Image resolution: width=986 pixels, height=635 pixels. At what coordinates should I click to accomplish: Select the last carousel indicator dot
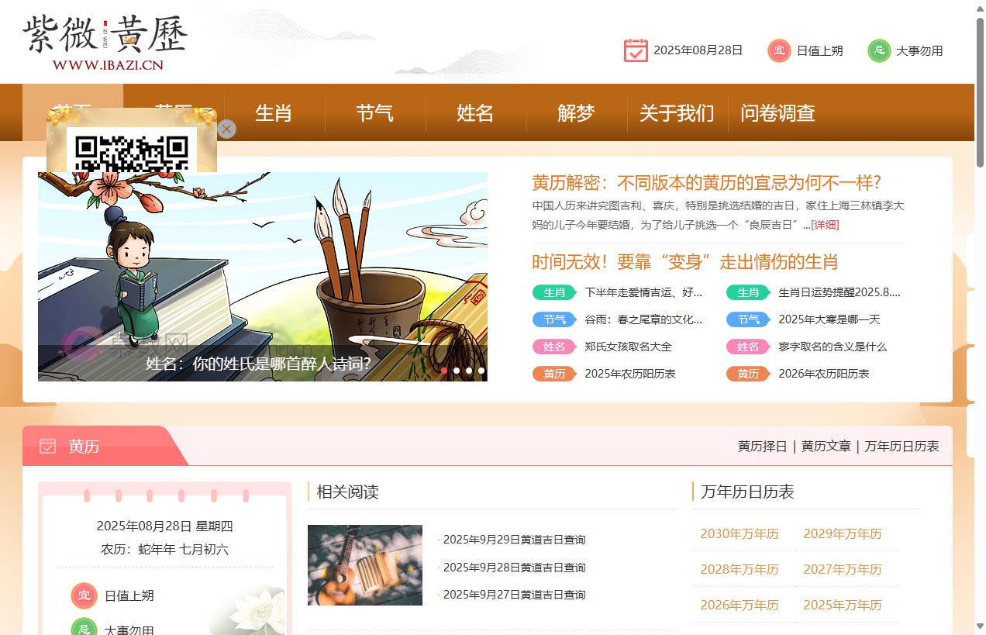pos(481,371)
